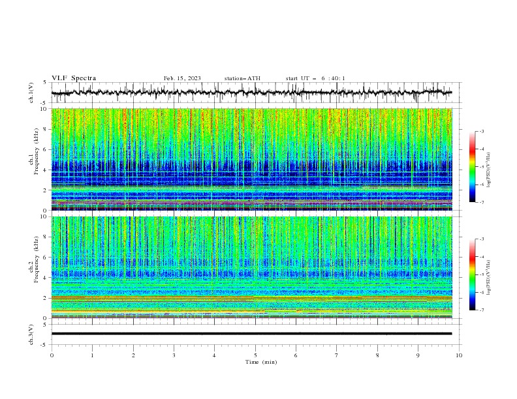
Task: Click the ch.1 "Frequency (kHz)" axis label
Action: (x=37, y=152)
